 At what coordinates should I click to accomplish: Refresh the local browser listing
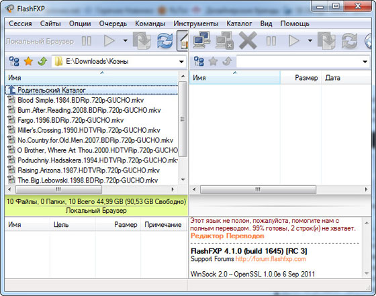click(165, 41)
